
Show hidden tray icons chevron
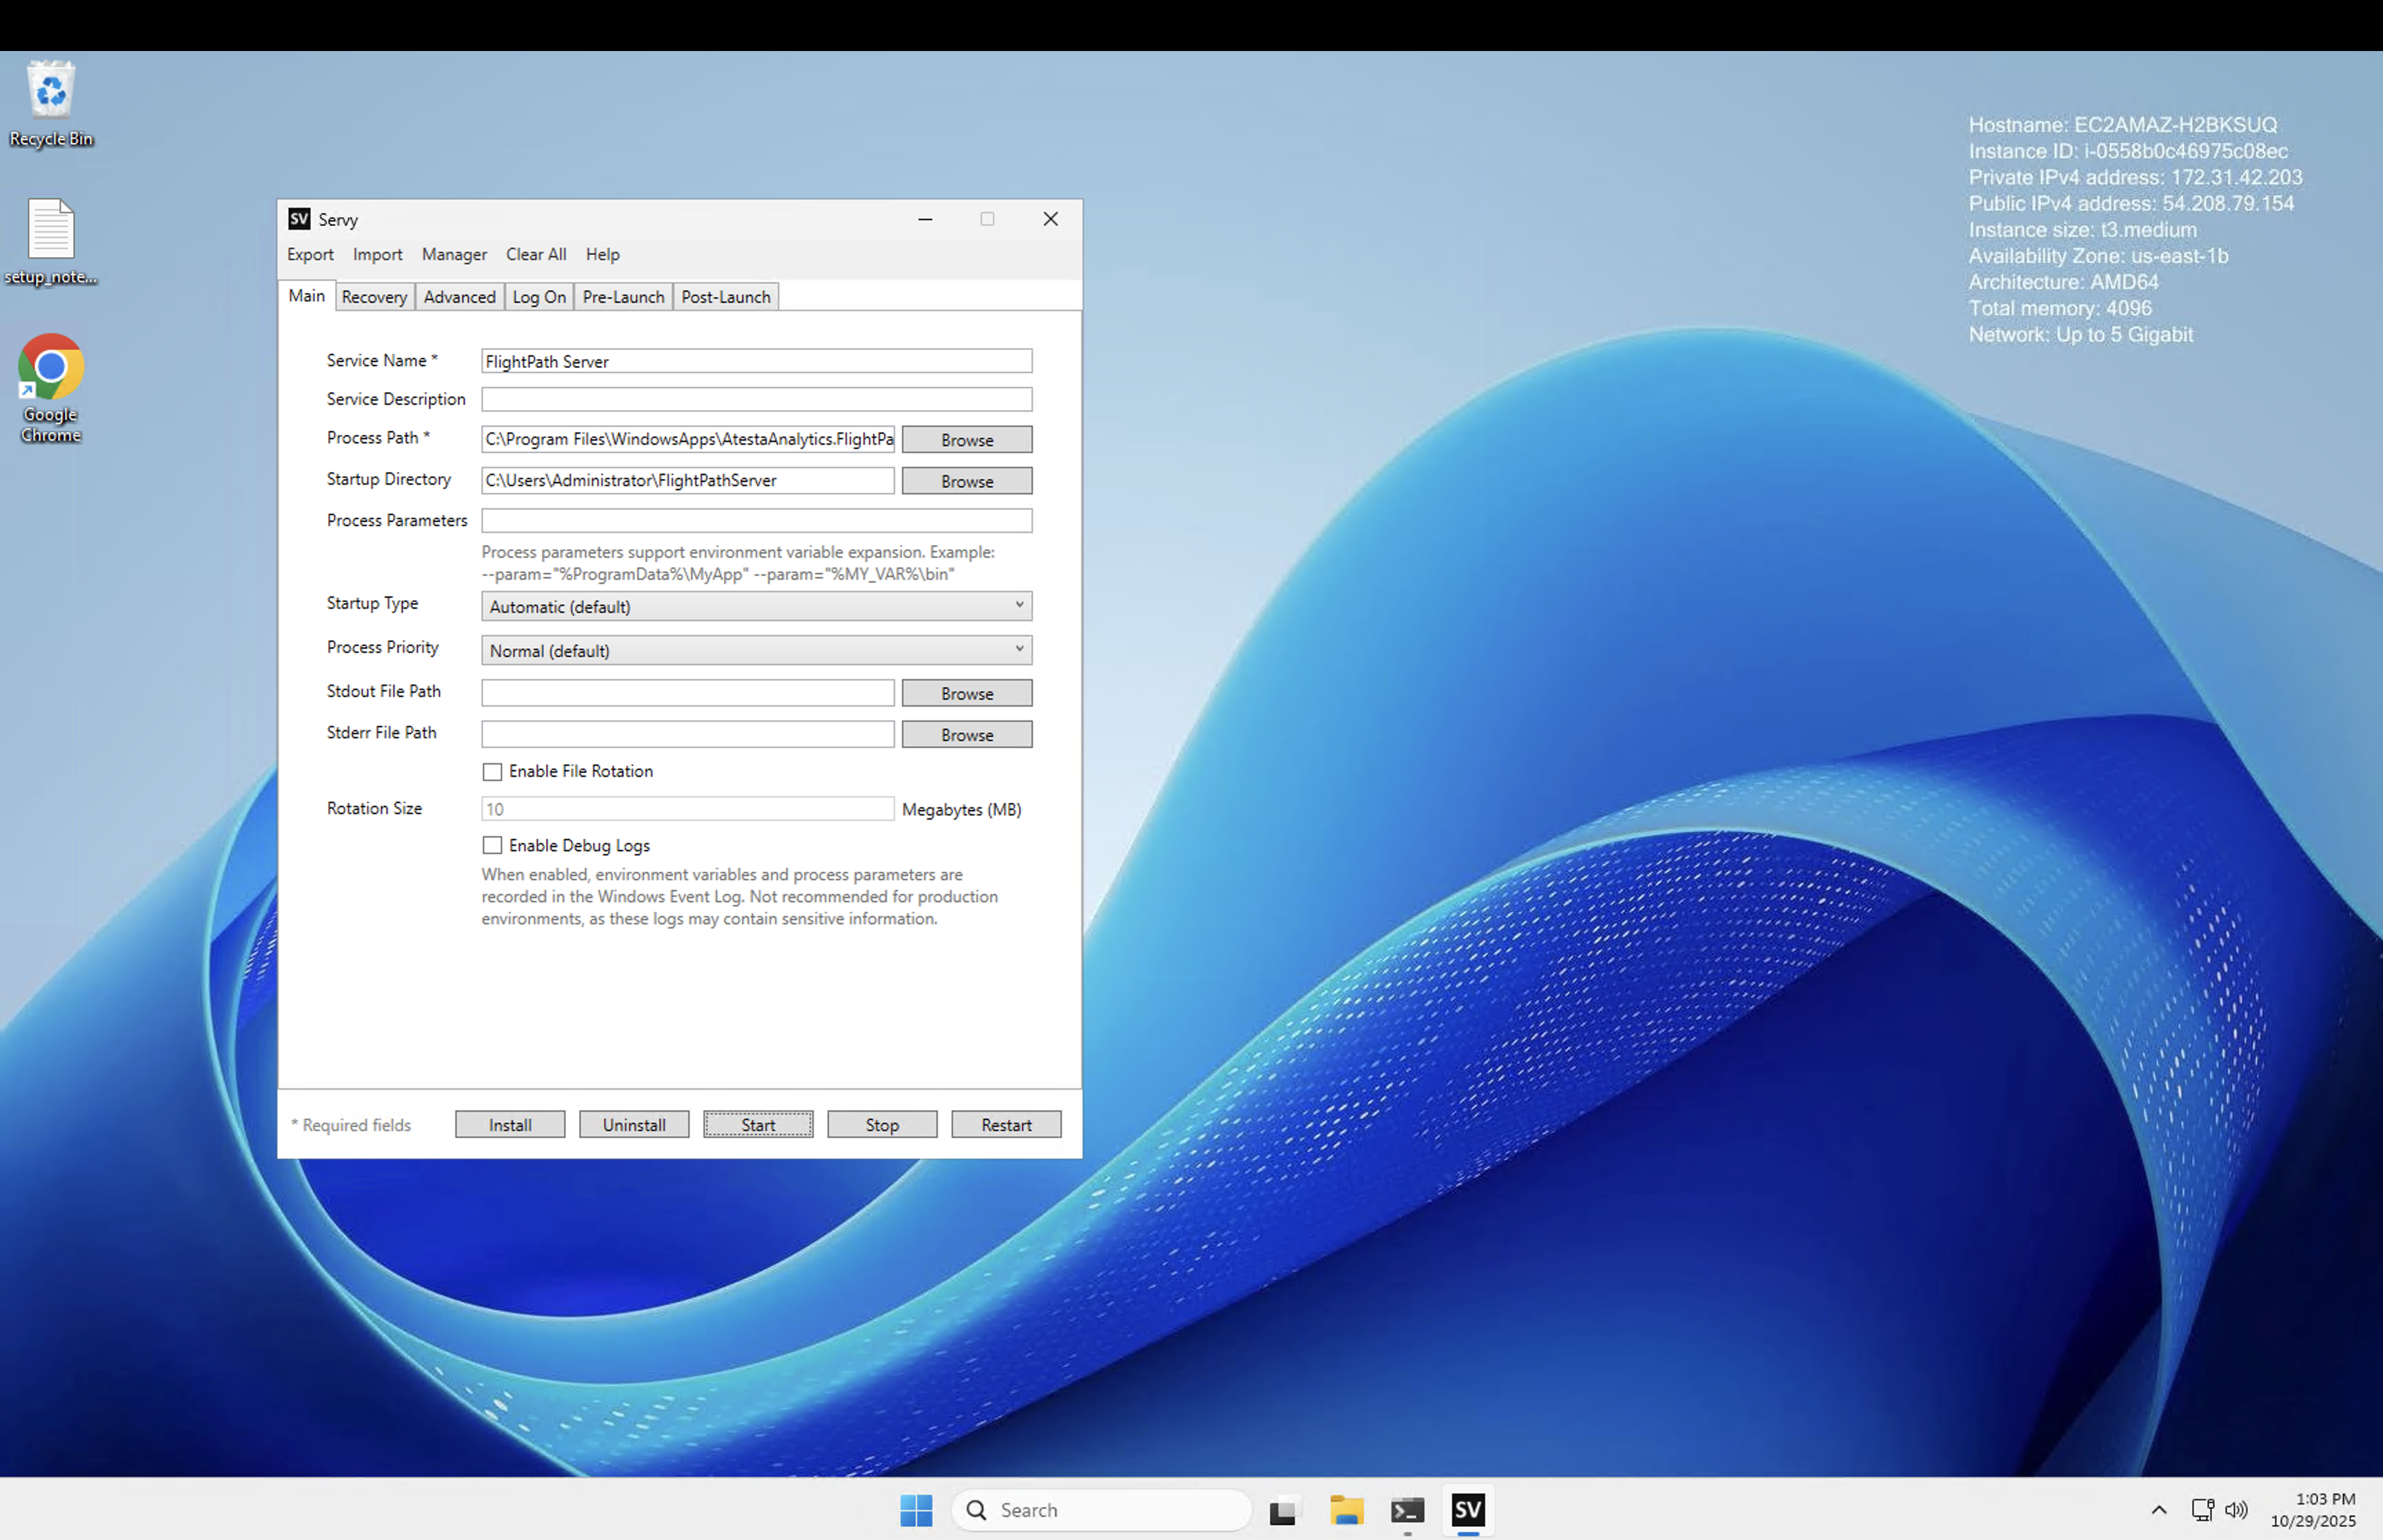coord(2158,1509)
